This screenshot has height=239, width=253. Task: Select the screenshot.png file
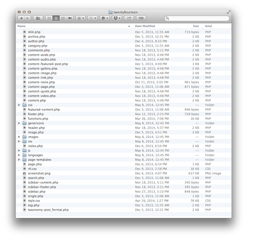pyautogui.click(x=39, y=173)
